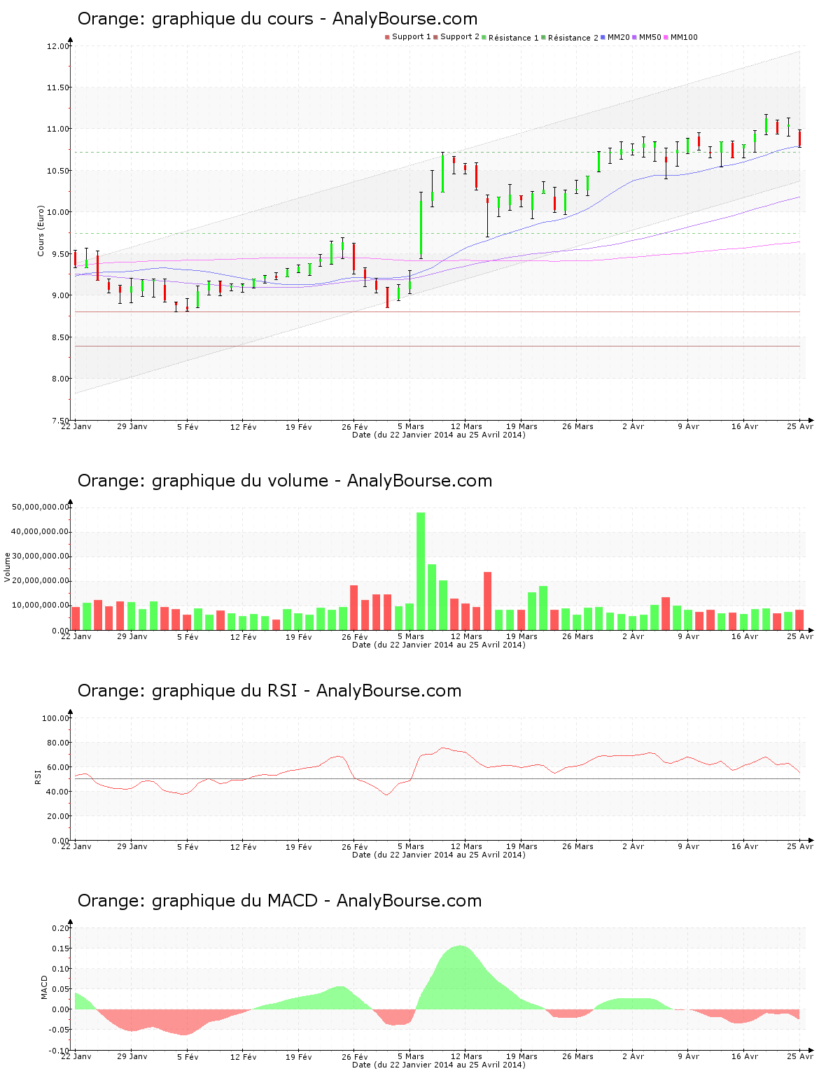Image resolution: width=840 pixels, height=1085 pixels.
Task: Click the Support 1 red legend swatch
Action: point(387,37)
